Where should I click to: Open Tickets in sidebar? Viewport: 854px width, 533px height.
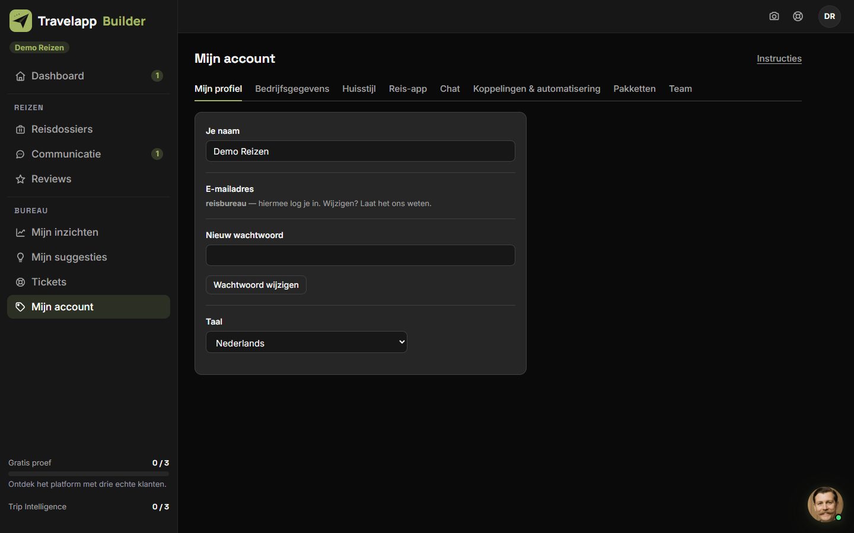(88, 282)
